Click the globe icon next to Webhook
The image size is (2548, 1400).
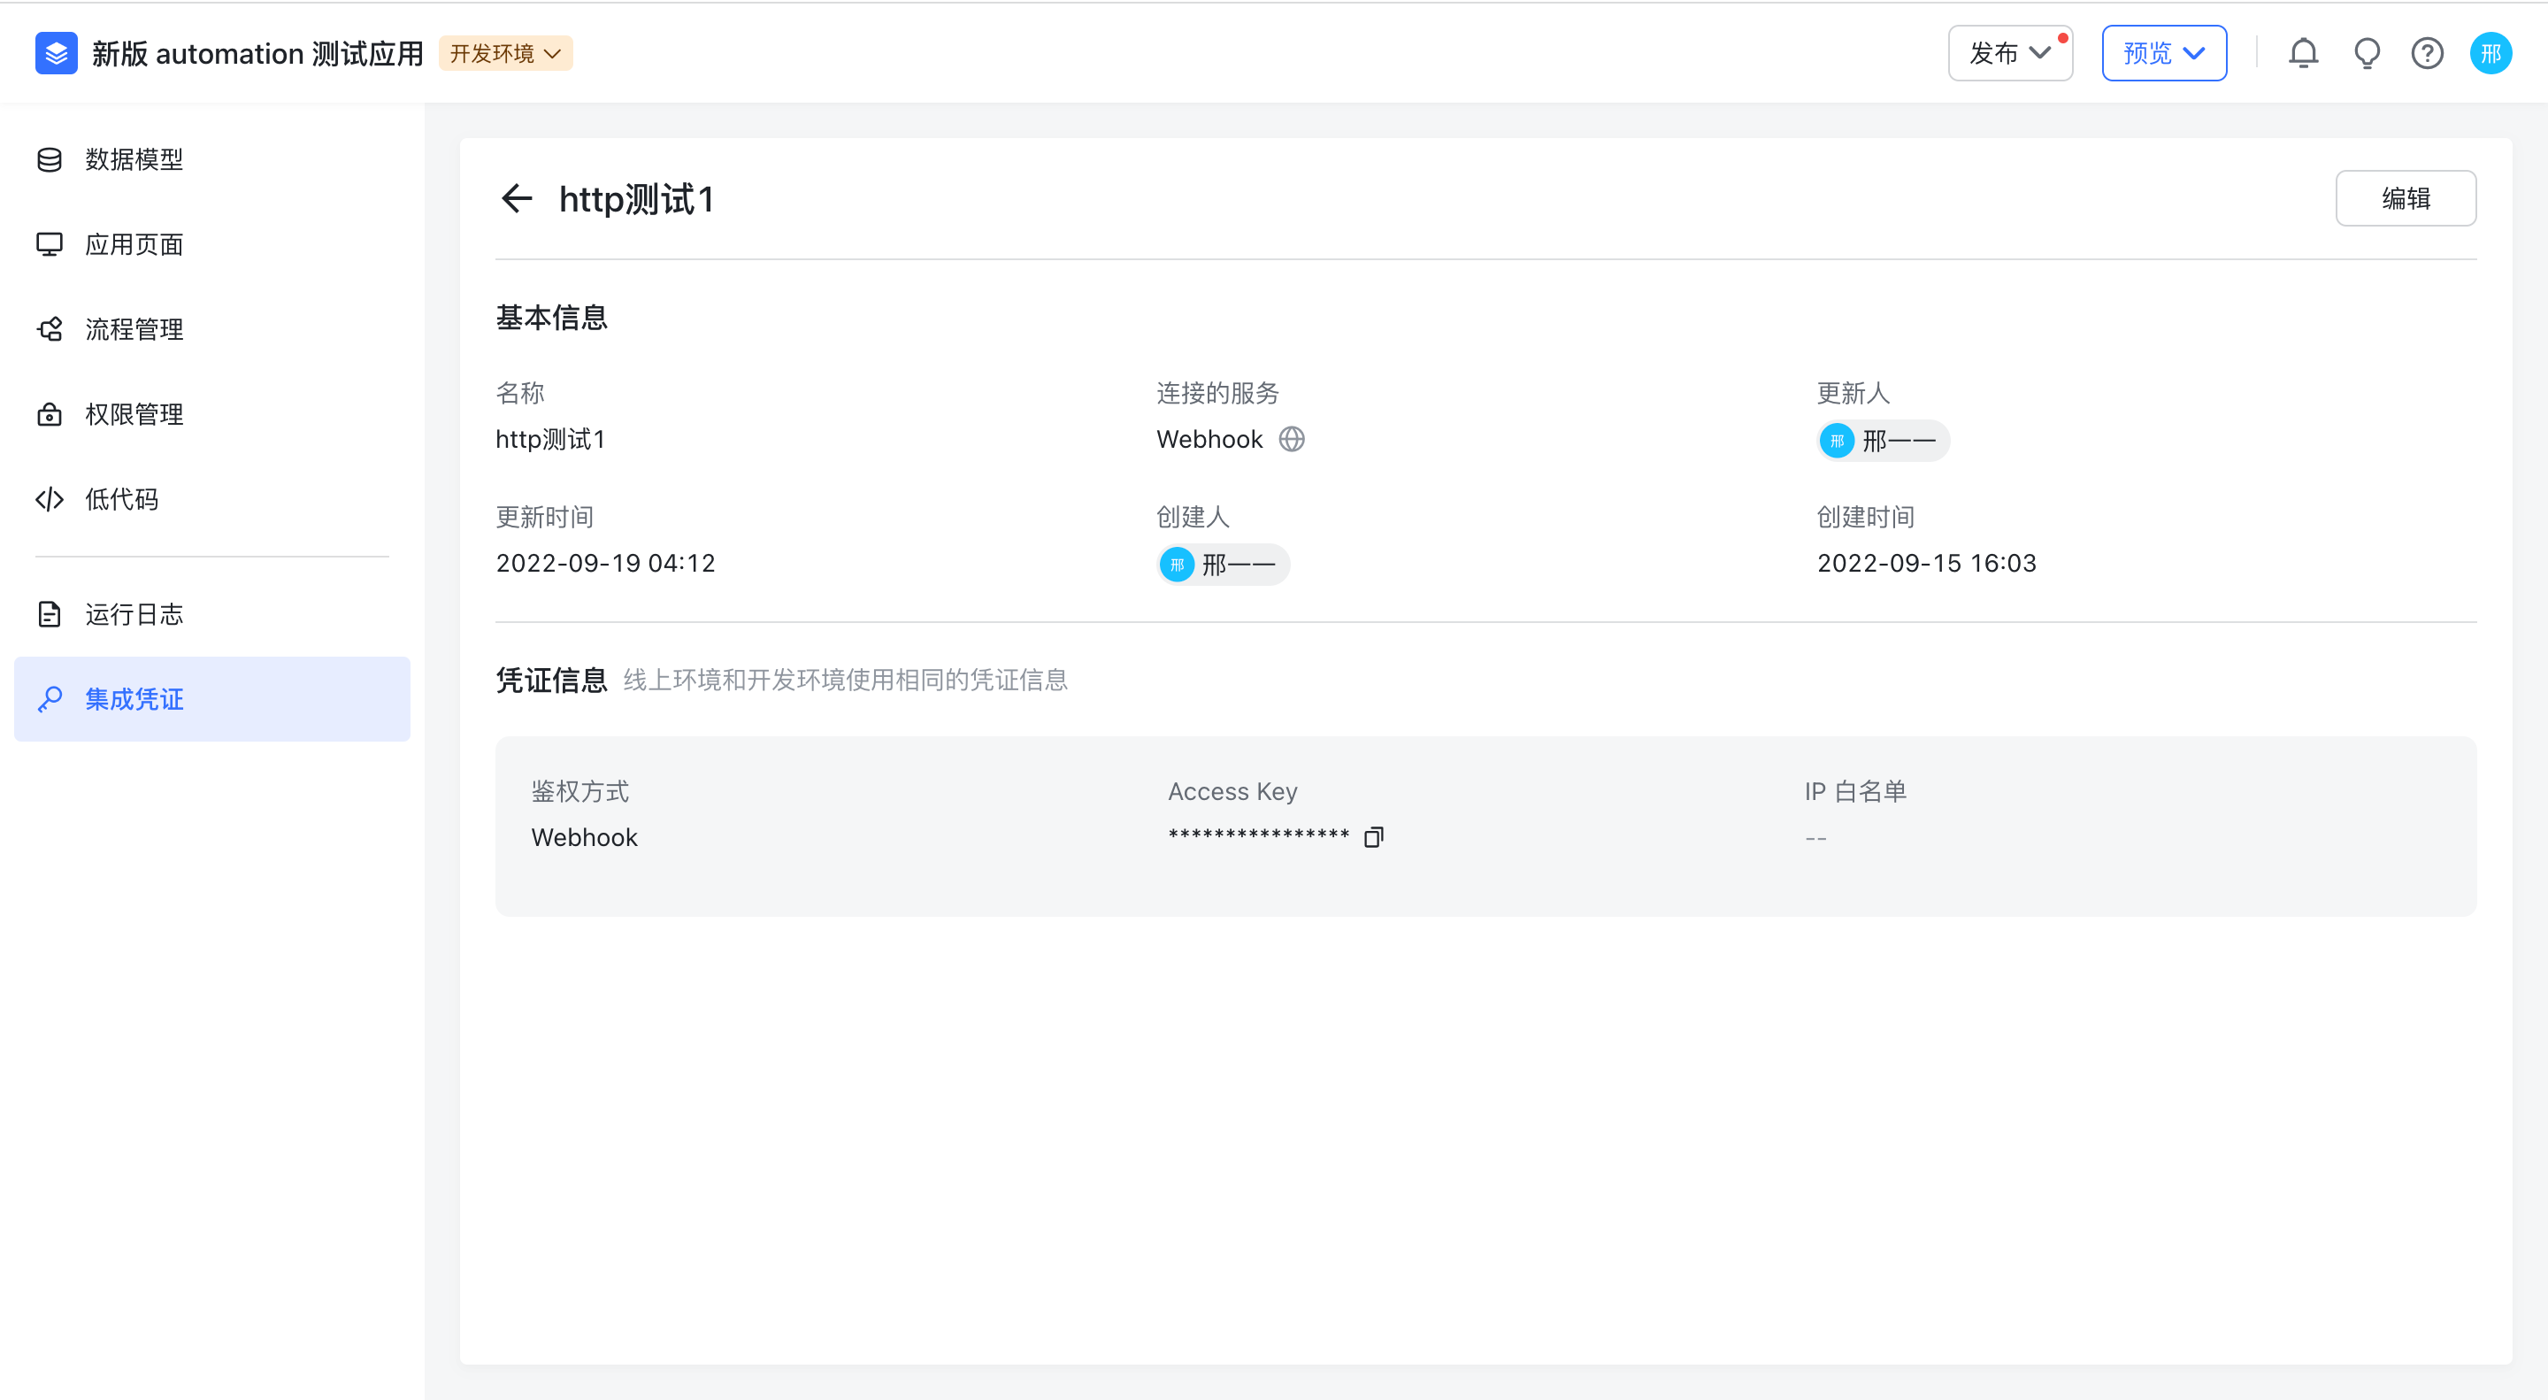tap(1292, 439)
